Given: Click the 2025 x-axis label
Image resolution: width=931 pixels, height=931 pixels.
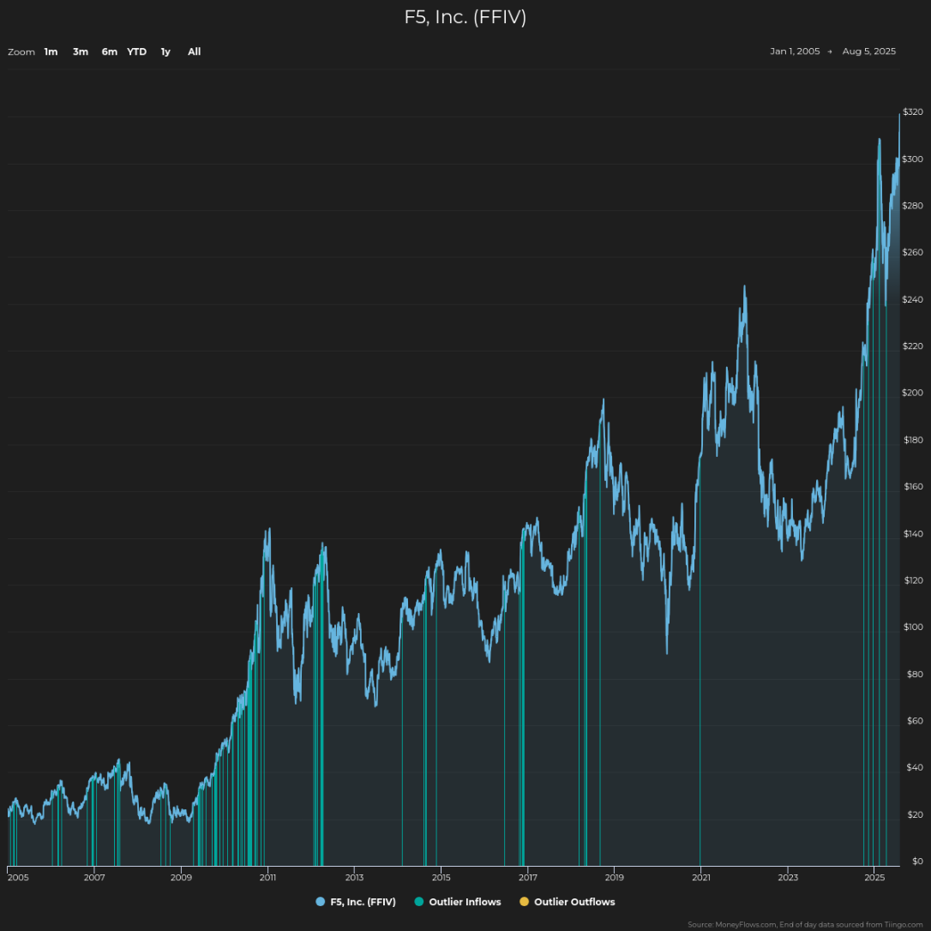Looking at the screenshot, I should [874, 878].
